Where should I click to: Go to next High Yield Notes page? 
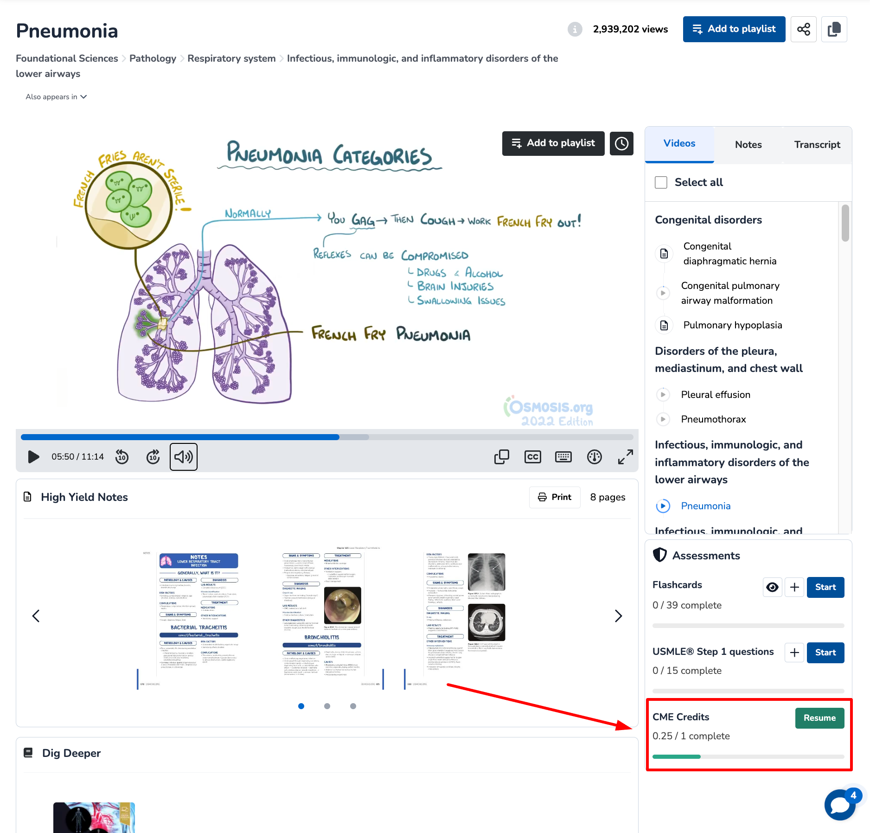[x=618, y=616]
